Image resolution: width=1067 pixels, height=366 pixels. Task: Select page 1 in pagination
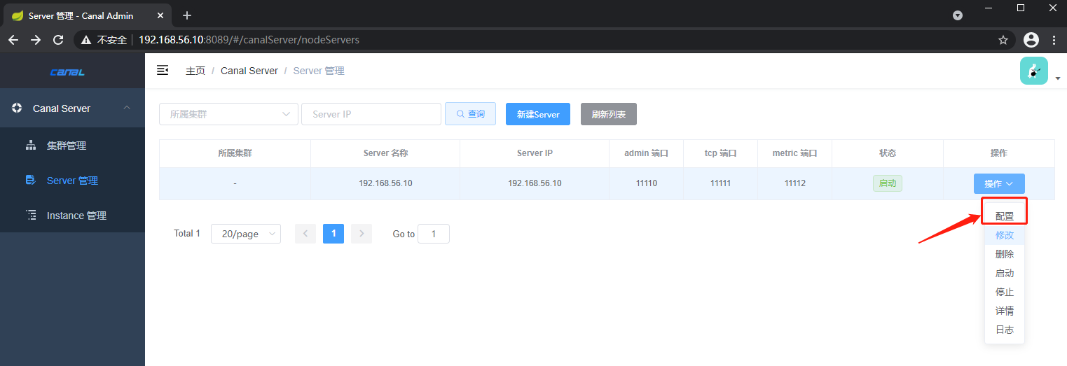pyautogui.click(x=333, y=234)
